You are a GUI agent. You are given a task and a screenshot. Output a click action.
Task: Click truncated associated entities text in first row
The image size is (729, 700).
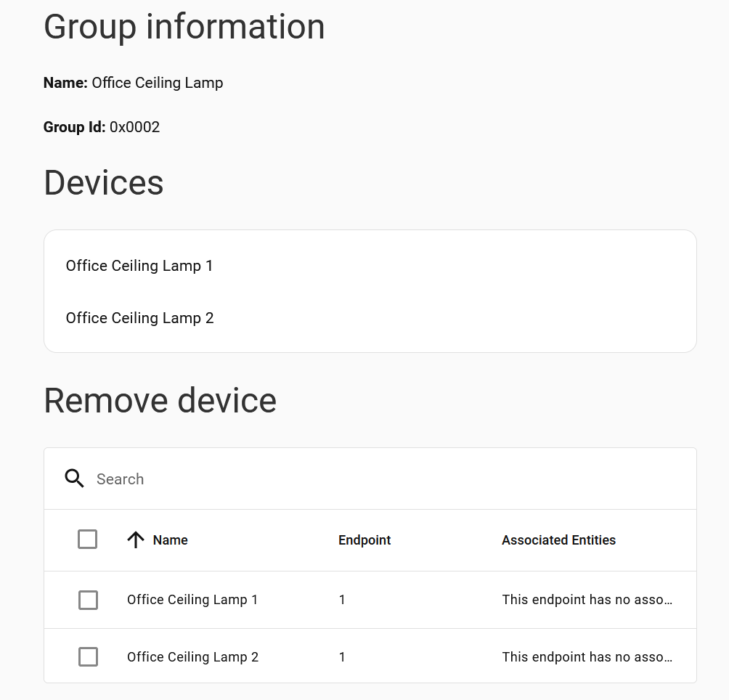click(587, 600)
